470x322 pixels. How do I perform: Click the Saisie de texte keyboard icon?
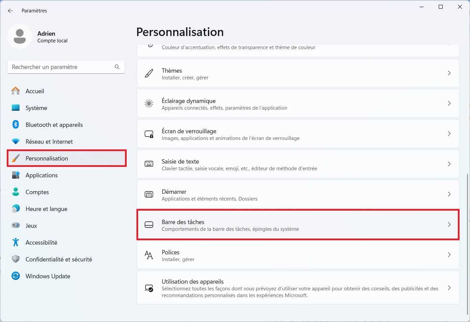[x=149, y=164]
